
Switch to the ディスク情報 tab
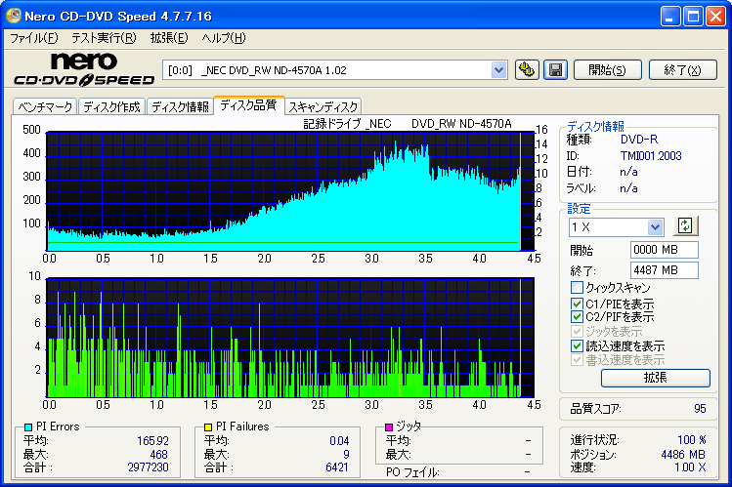(180, 106)
